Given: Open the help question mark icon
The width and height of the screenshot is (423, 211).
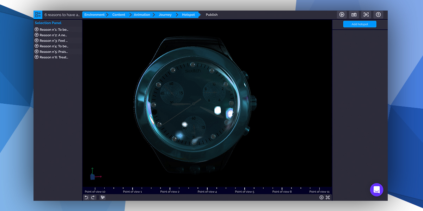Looking at the screenshot, I should [378, 15].
